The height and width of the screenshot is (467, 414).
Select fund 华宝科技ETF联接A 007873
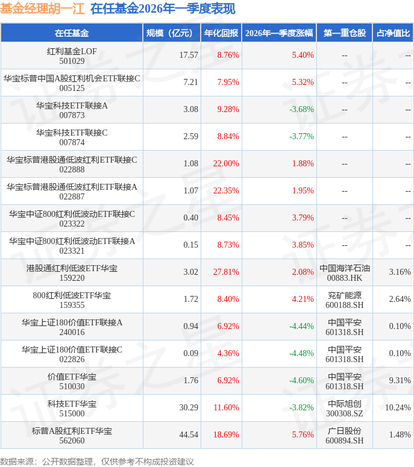tap(72, 110)
